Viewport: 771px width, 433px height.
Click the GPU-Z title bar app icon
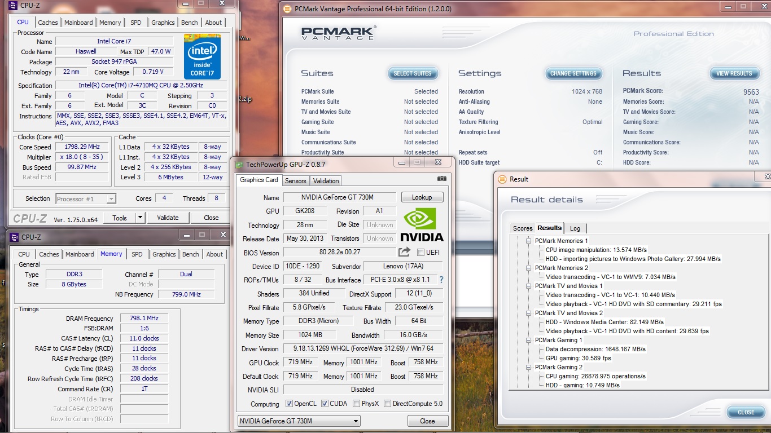point(240,165)
